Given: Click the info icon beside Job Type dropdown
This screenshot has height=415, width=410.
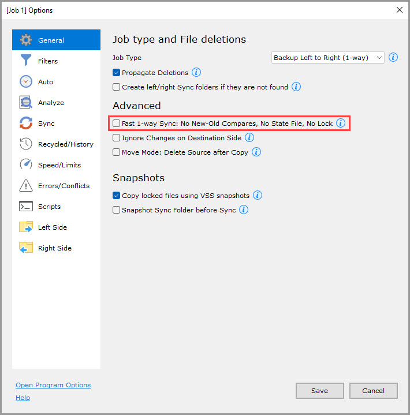Looking at the screenshot, I should pyautogui.click(x=393, y=57).
